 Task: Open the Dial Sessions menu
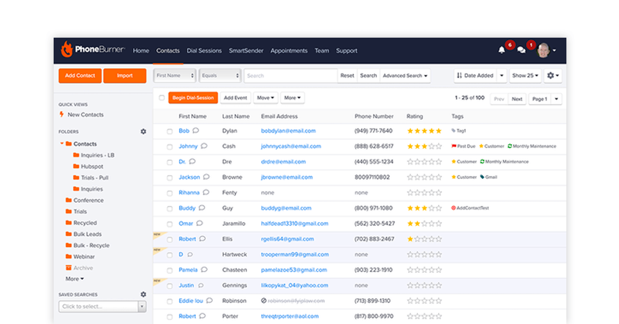click(204, 51)
